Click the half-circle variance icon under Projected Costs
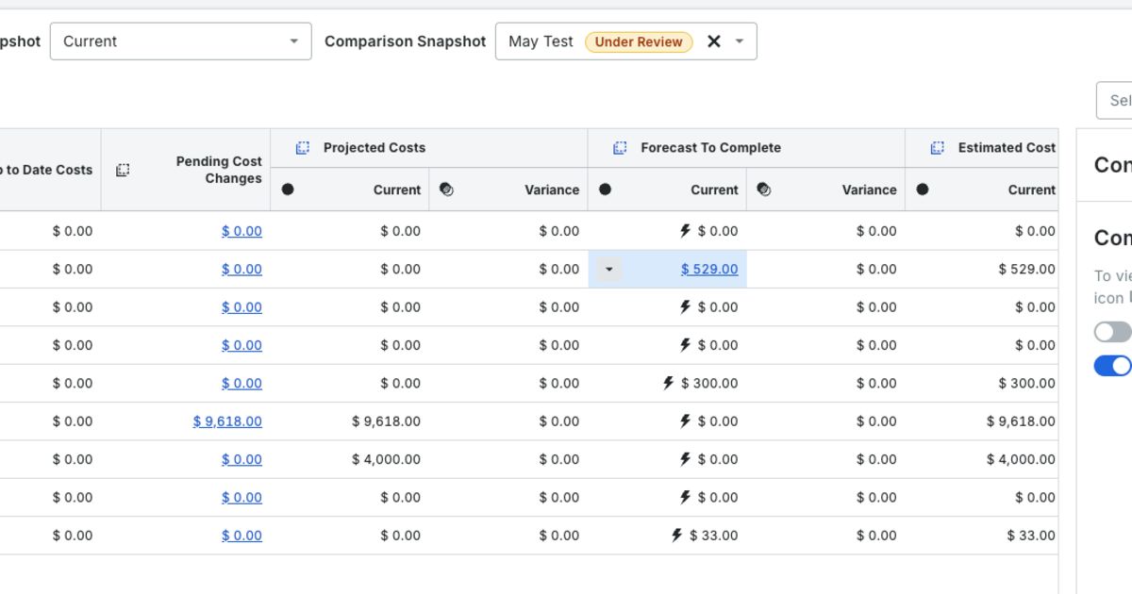Screen dimensions: 1132x594 pyautogui.click(x=446, y=190)
